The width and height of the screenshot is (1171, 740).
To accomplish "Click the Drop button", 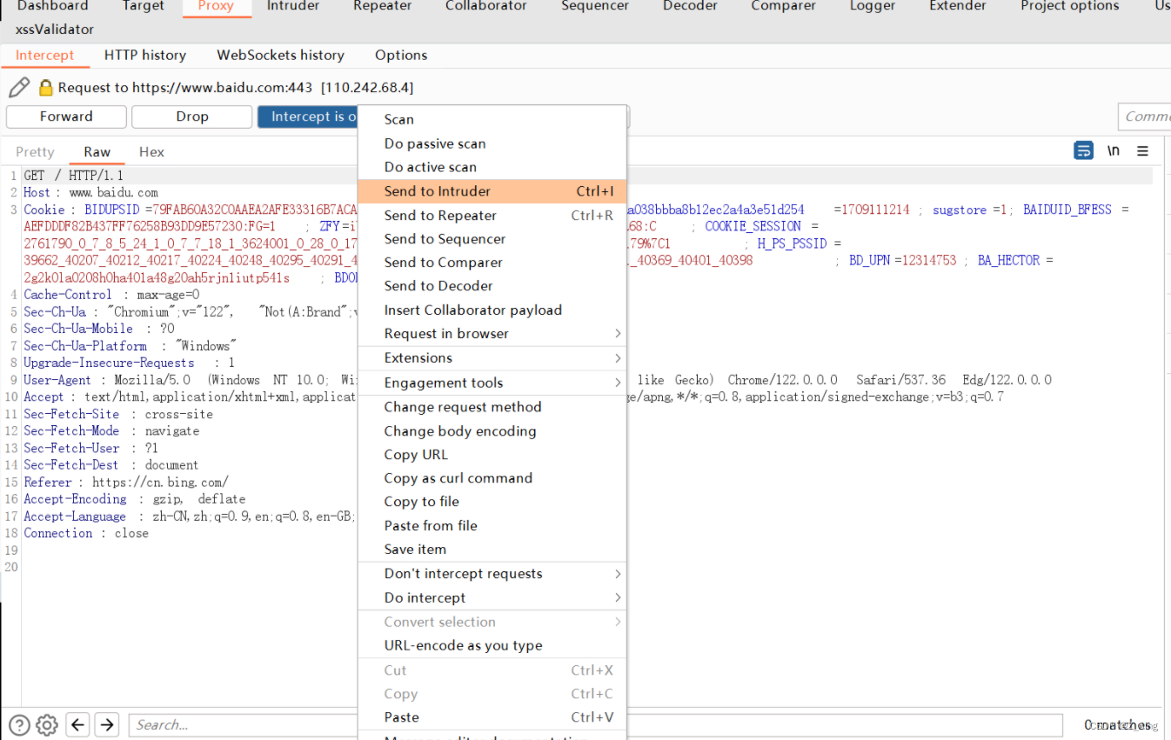I will pyautogui.click(x=191, y=116).
